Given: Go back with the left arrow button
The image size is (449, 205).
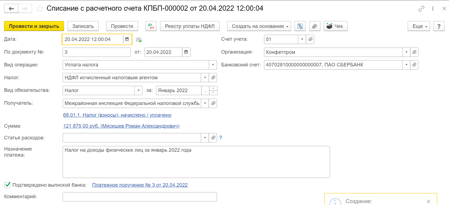Looking at the screenshot, I should point(11,8).
